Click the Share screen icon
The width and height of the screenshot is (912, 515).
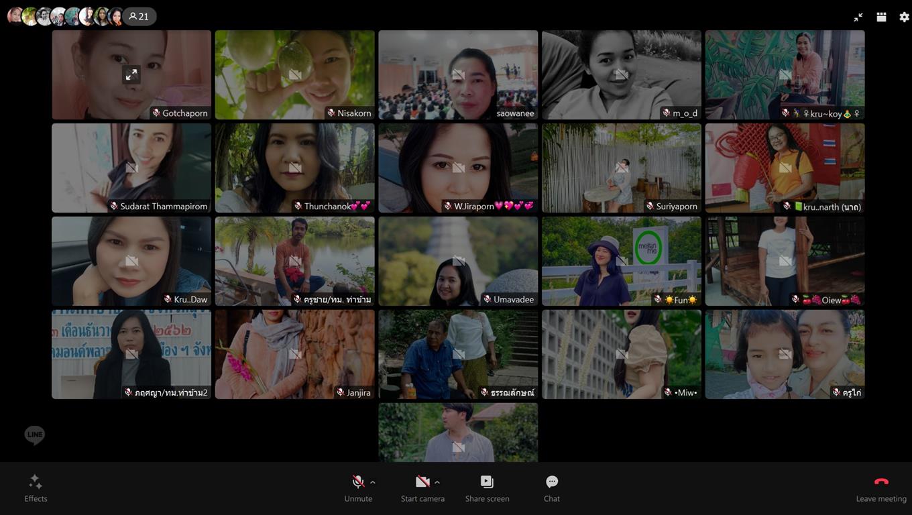point(487,482)
